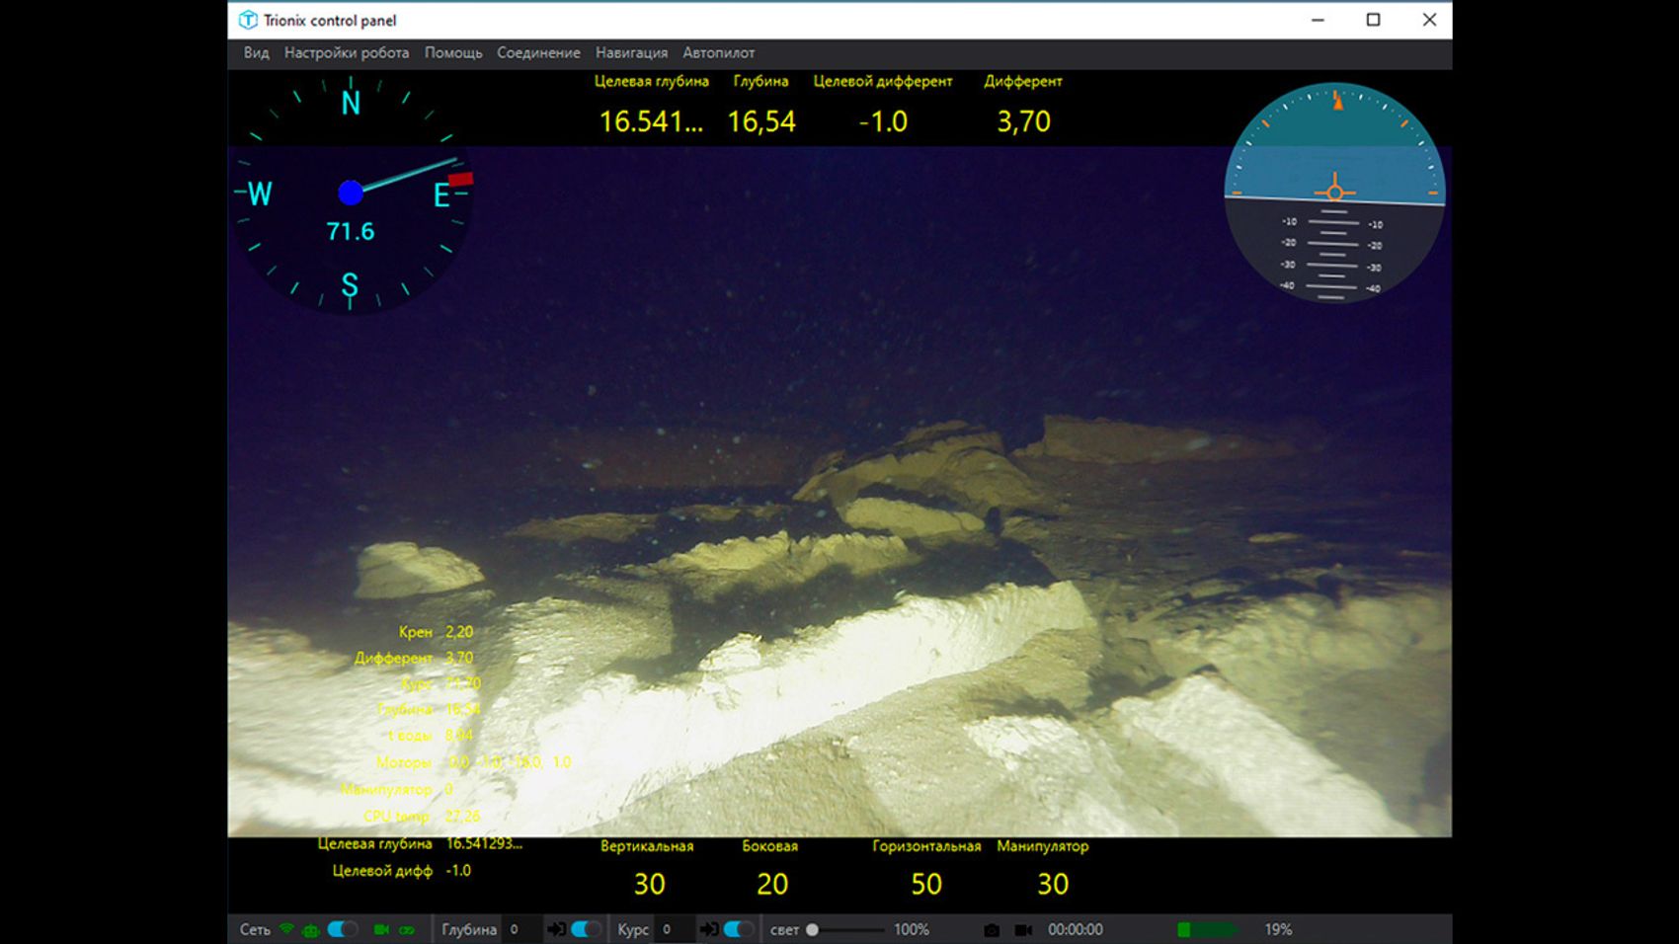
Task: Click the green robot connection icon
Action: pyautogui.click(x=311, y=930)
